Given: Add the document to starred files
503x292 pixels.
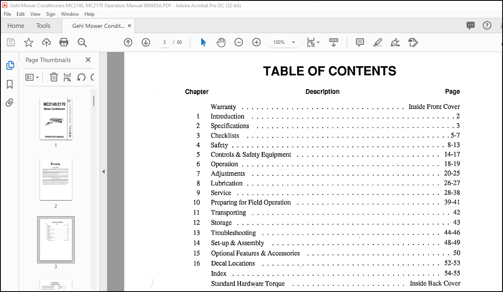Looking at the screenshot, I should [29, 42].
